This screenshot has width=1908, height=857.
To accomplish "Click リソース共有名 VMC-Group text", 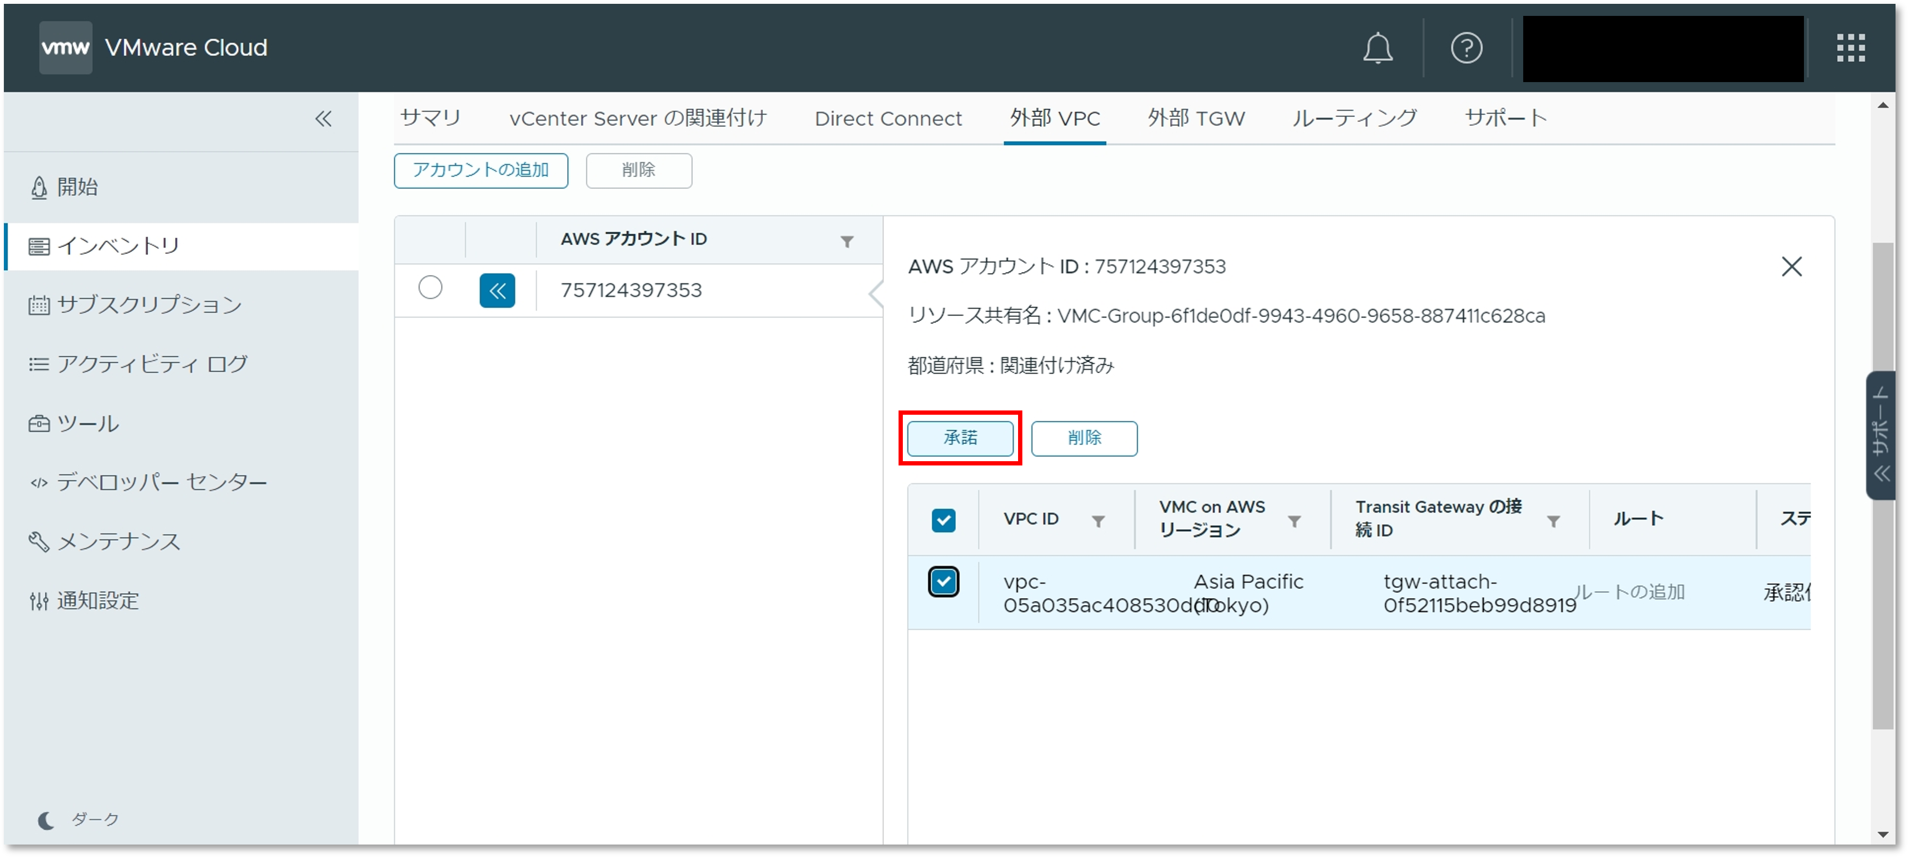I will [1227, 316].
